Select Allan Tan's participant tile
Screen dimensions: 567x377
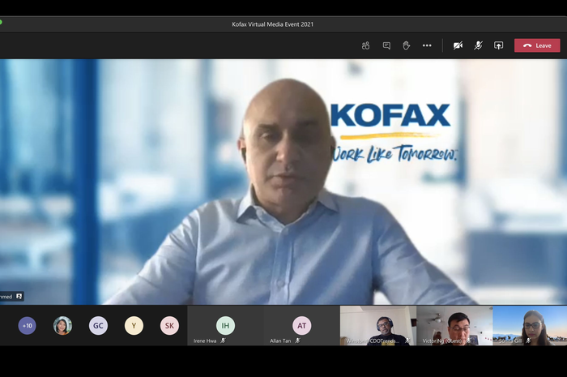[301, 326]
